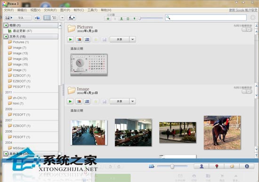Open the 制作(C) menu
Screen dimensions: 259x182
(79, 10)
